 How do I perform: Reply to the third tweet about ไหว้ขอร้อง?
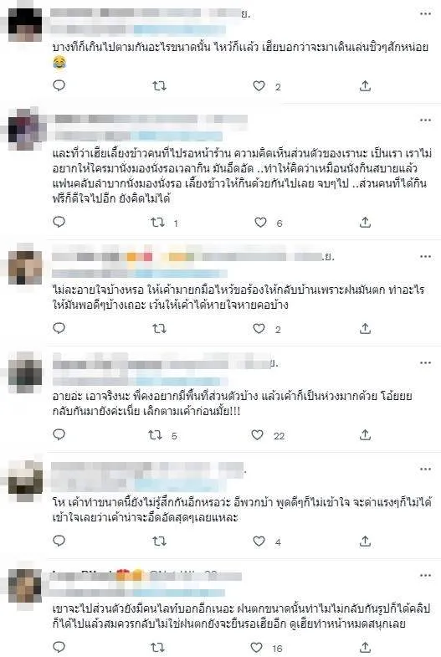click(x=59, y=328)
